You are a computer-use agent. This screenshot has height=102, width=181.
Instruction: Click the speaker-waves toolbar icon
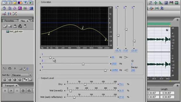click(9, 3)
